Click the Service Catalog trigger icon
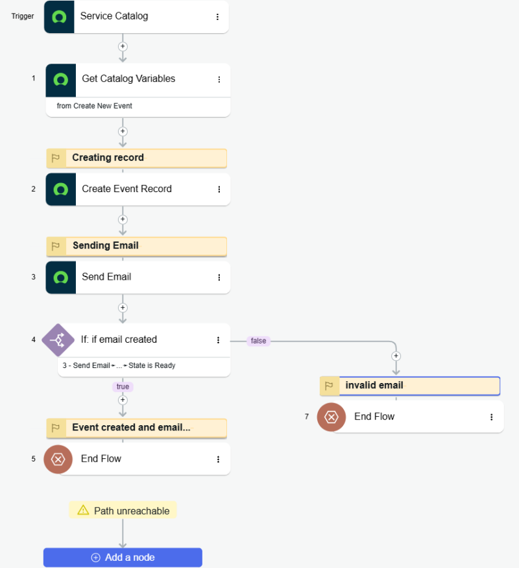Viewport: 519px width, 568px height. (x=59, y=17)
